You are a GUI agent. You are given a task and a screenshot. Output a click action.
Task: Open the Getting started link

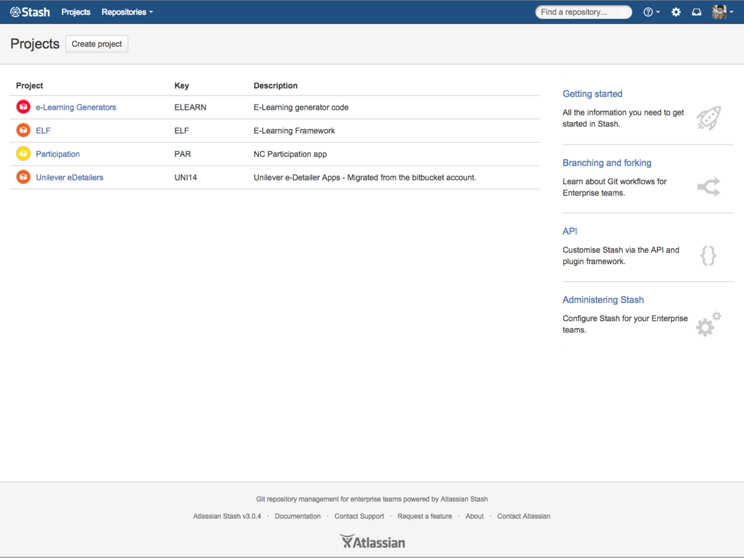coord(592,94)
